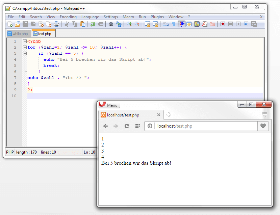Bookmark page with the heart icon
Viewport: 280px width, 215px height.
pos(263,126)
